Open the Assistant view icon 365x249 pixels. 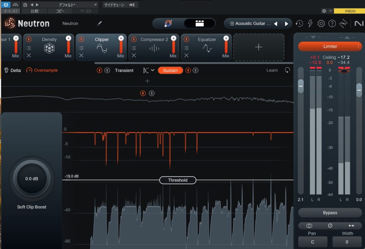click(168, 24)
